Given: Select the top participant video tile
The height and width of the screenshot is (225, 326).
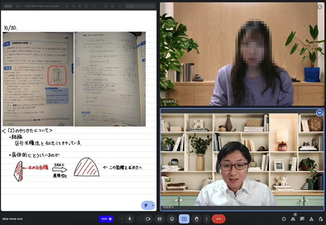Looking at the screenshot, I should point(242,54).
